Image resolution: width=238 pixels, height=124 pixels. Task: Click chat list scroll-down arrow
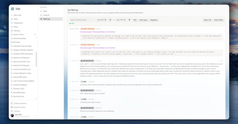pyautogui.click(x=36, y=99)
